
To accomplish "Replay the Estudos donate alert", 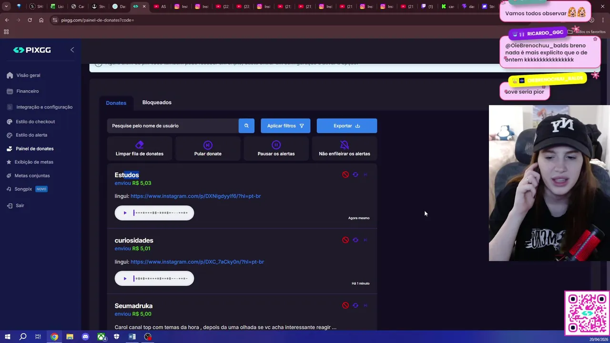I will click(x=356, y=175).
